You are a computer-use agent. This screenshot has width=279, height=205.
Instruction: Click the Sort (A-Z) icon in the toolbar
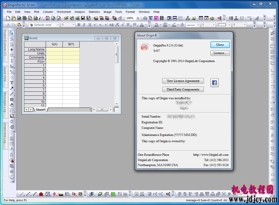pos(242,18)
